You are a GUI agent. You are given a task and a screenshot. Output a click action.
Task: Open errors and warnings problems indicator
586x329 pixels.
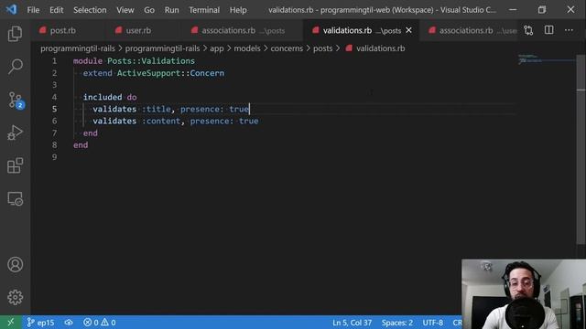tap(100, 323)
